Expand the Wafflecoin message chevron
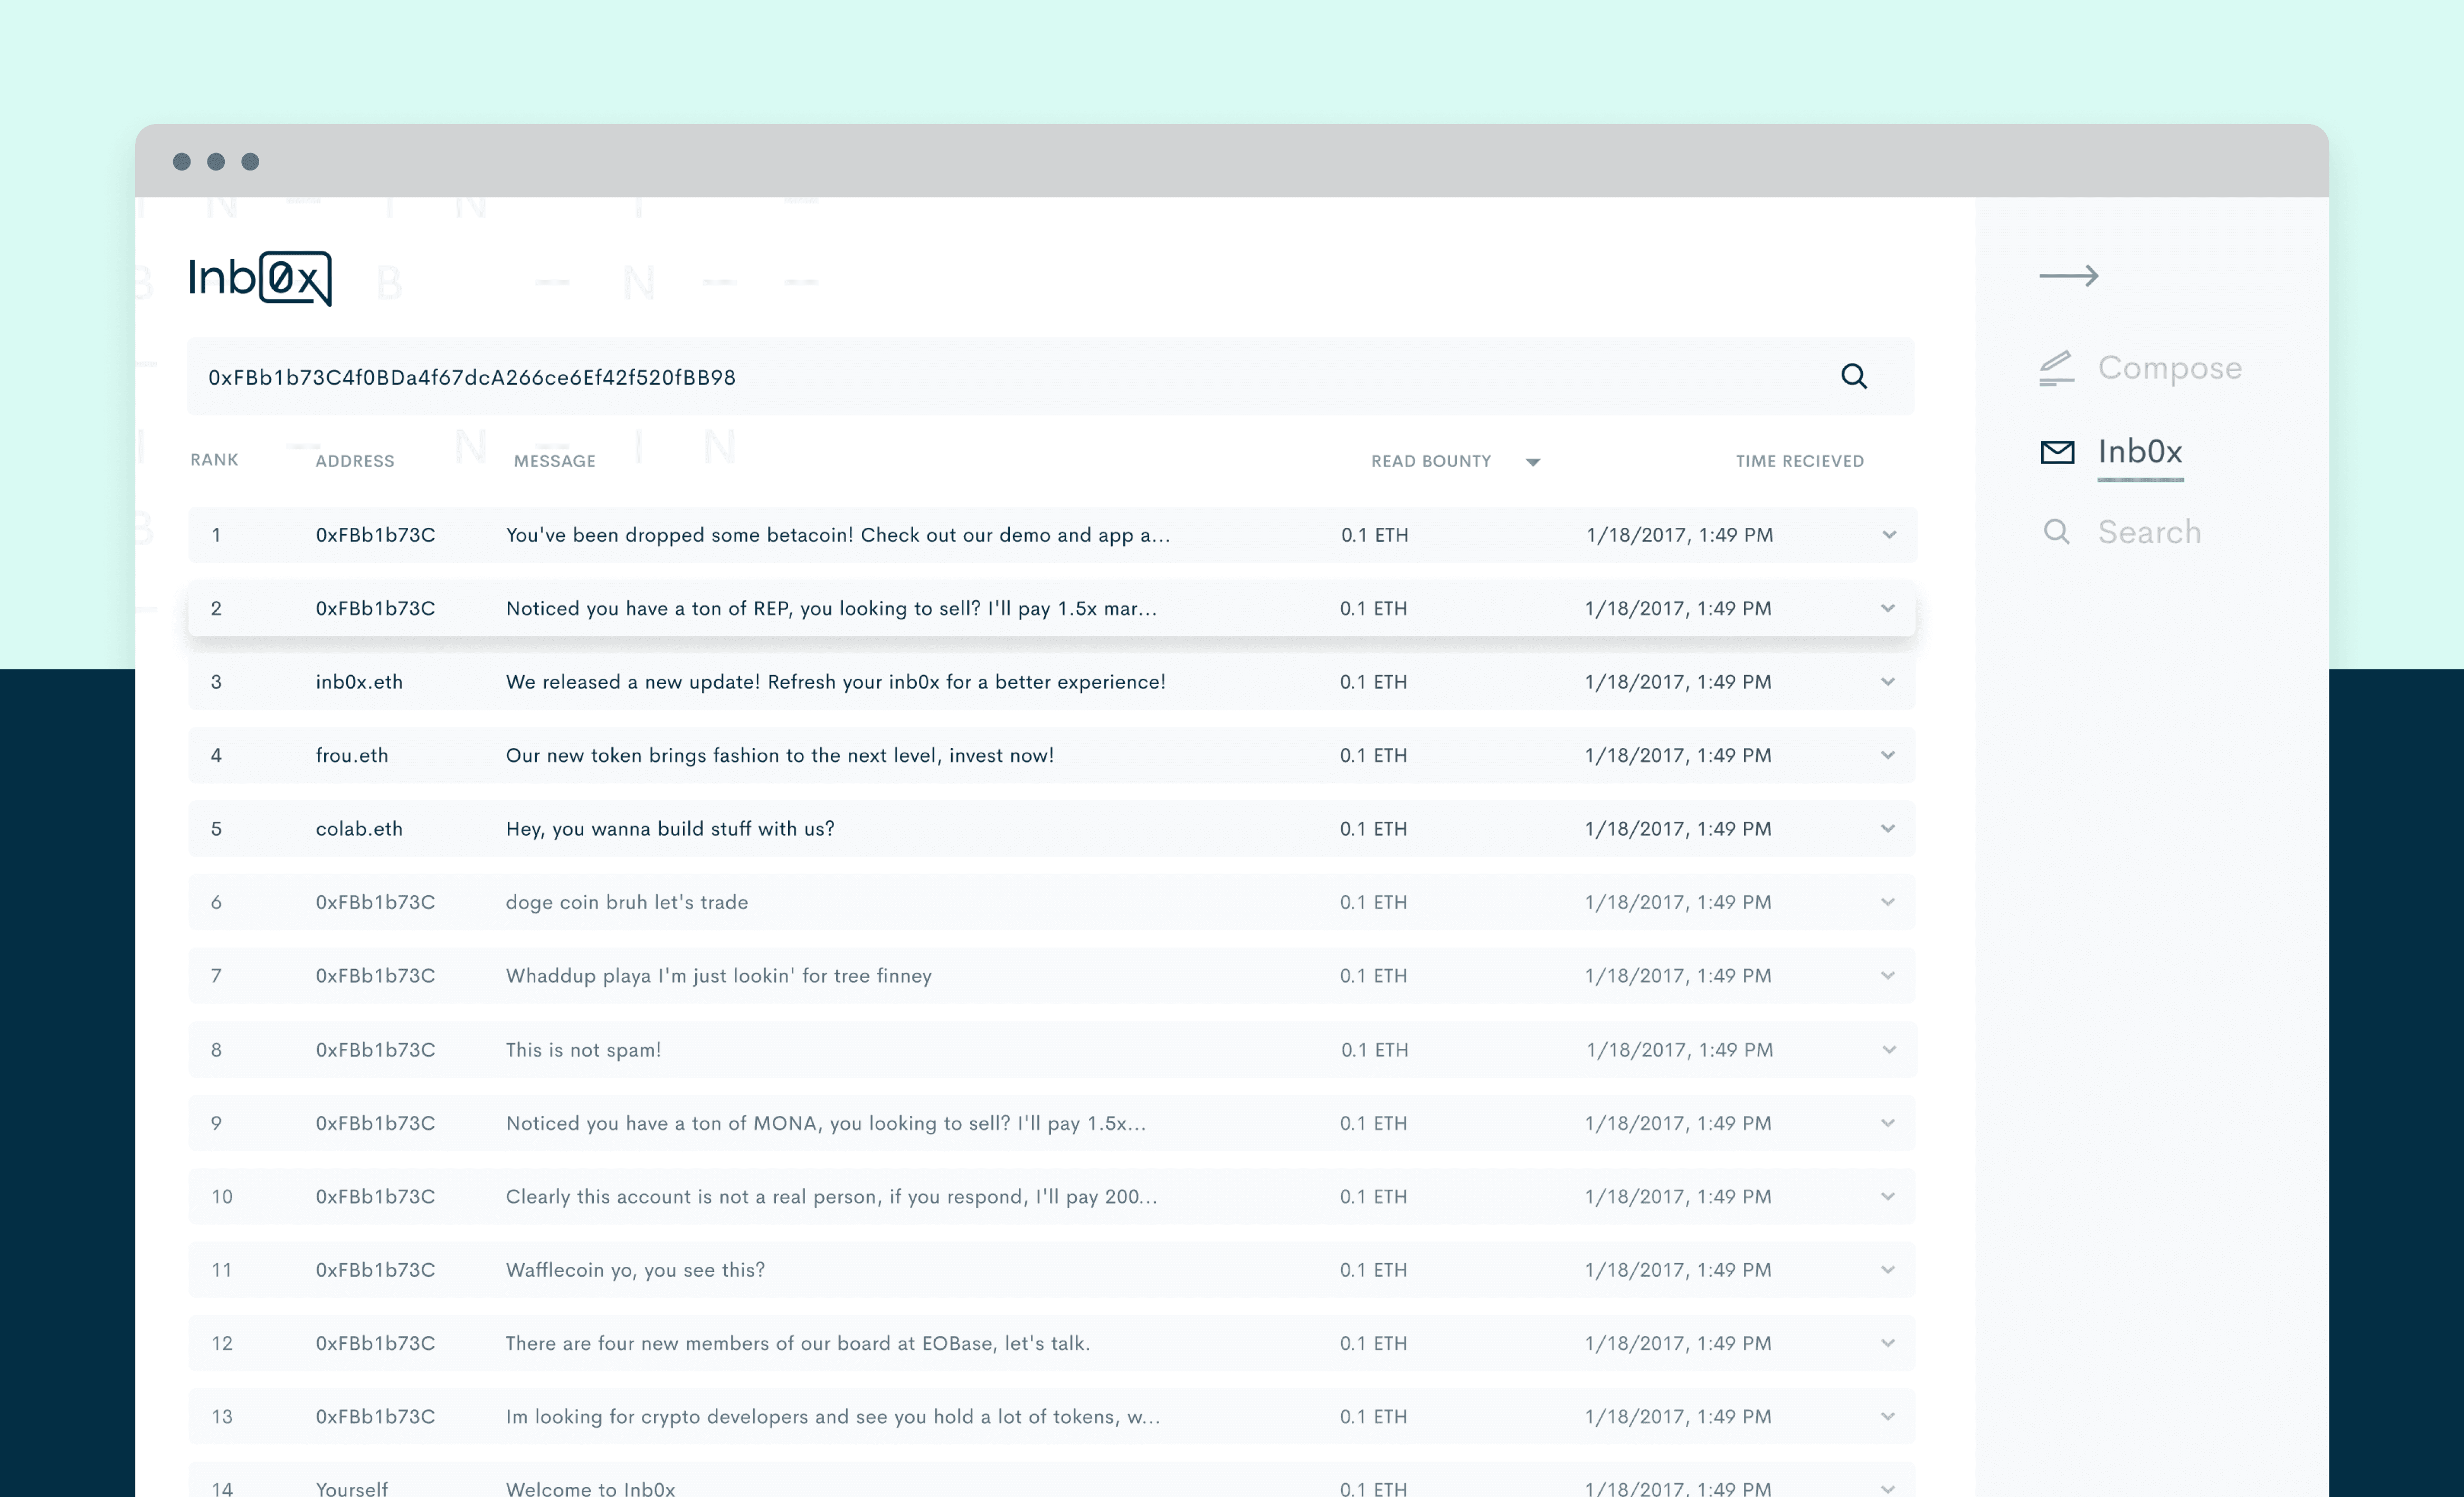The image size is (2464, 1497). point(1887,1270)
